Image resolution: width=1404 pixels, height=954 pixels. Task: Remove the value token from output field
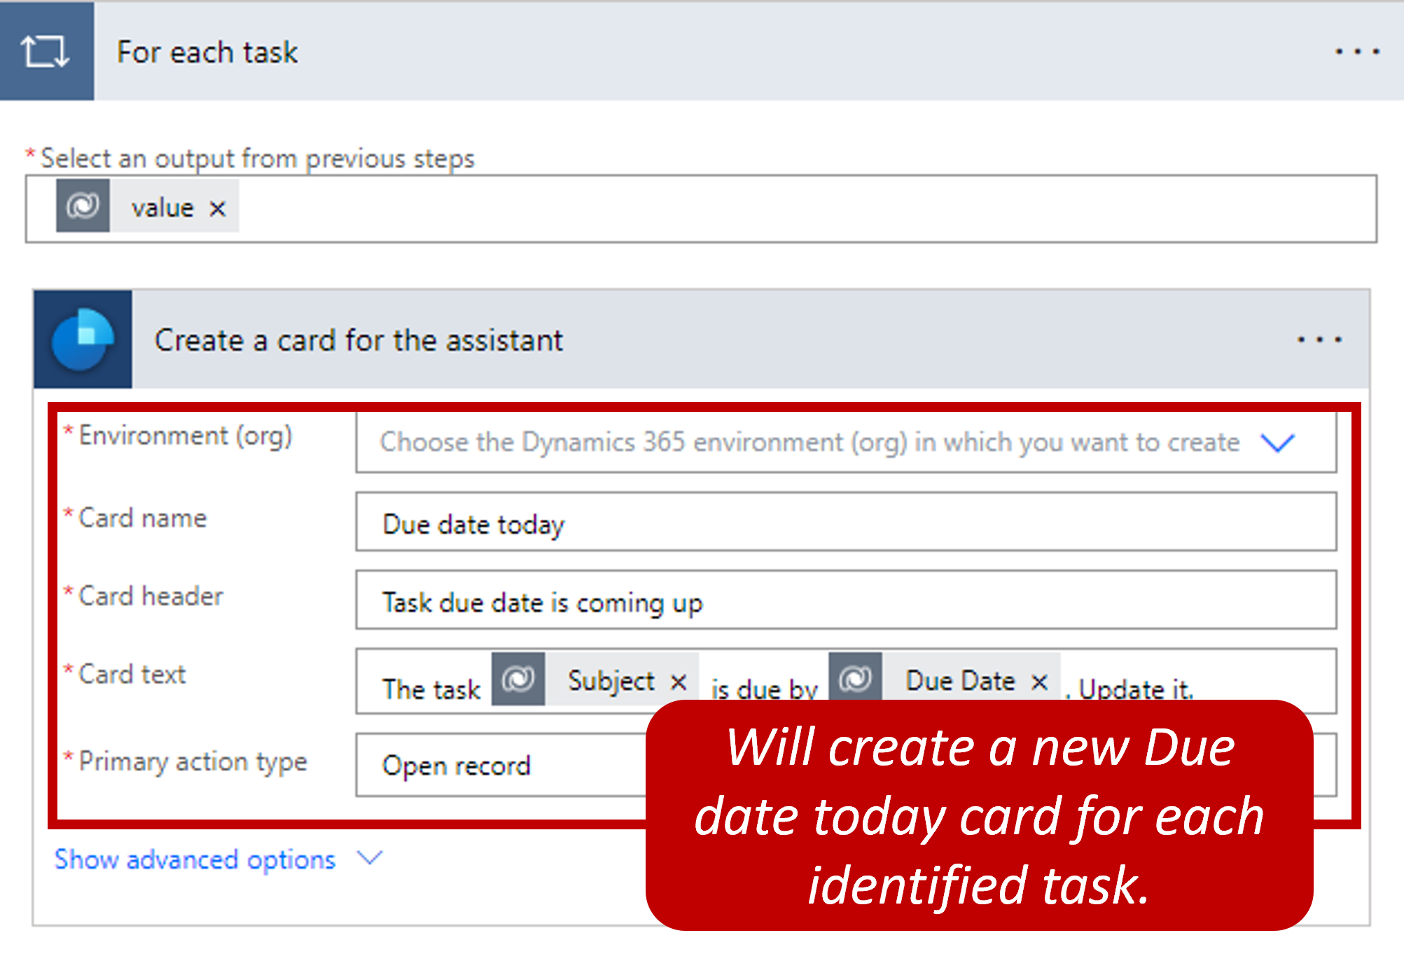[x=218, y=208]
